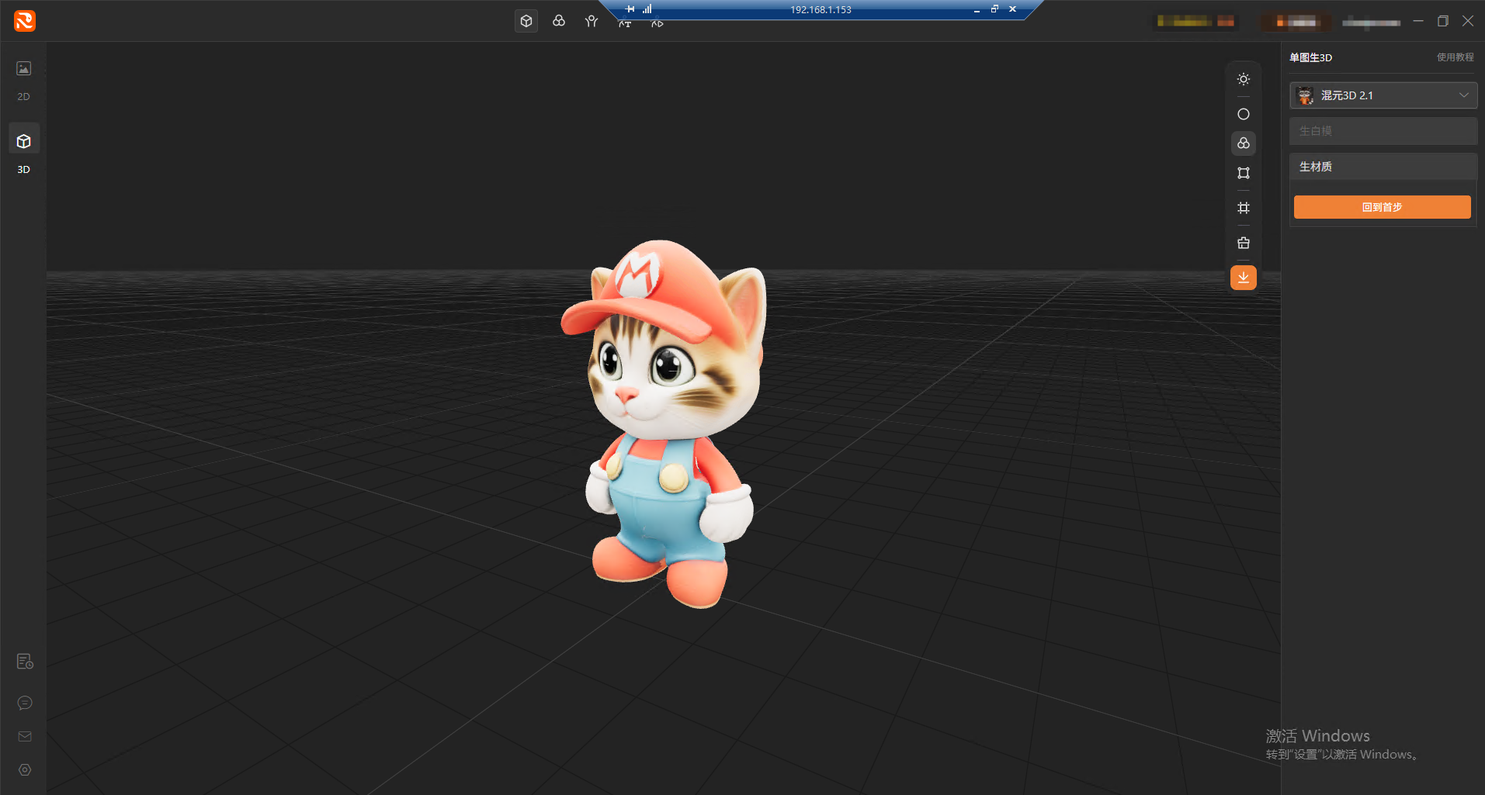
Task: Click the 混元3D model thumbnail avatar
Action: tap(1306, 95)
